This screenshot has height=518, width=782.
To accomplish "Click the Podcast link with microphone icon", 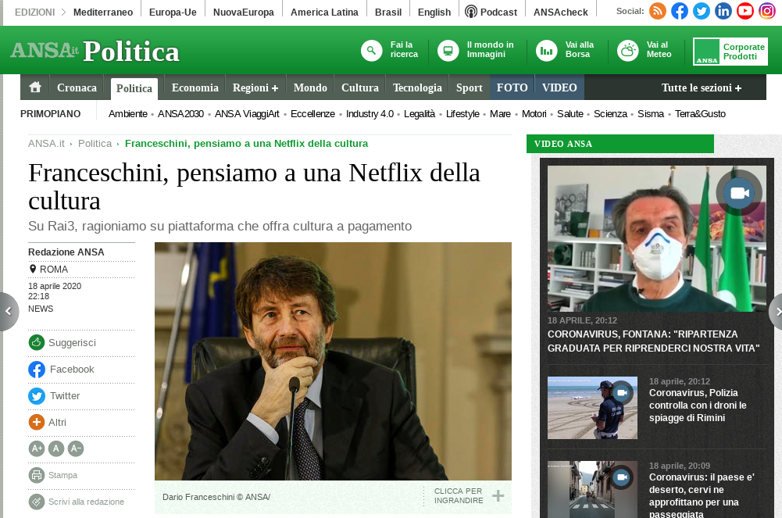I will click(491, 12).
